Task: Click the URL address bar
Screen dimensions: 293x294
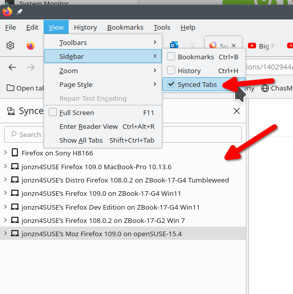Action: point(269,67)
